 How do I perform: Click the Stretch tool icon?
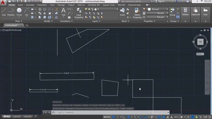[x=40, y=17]
